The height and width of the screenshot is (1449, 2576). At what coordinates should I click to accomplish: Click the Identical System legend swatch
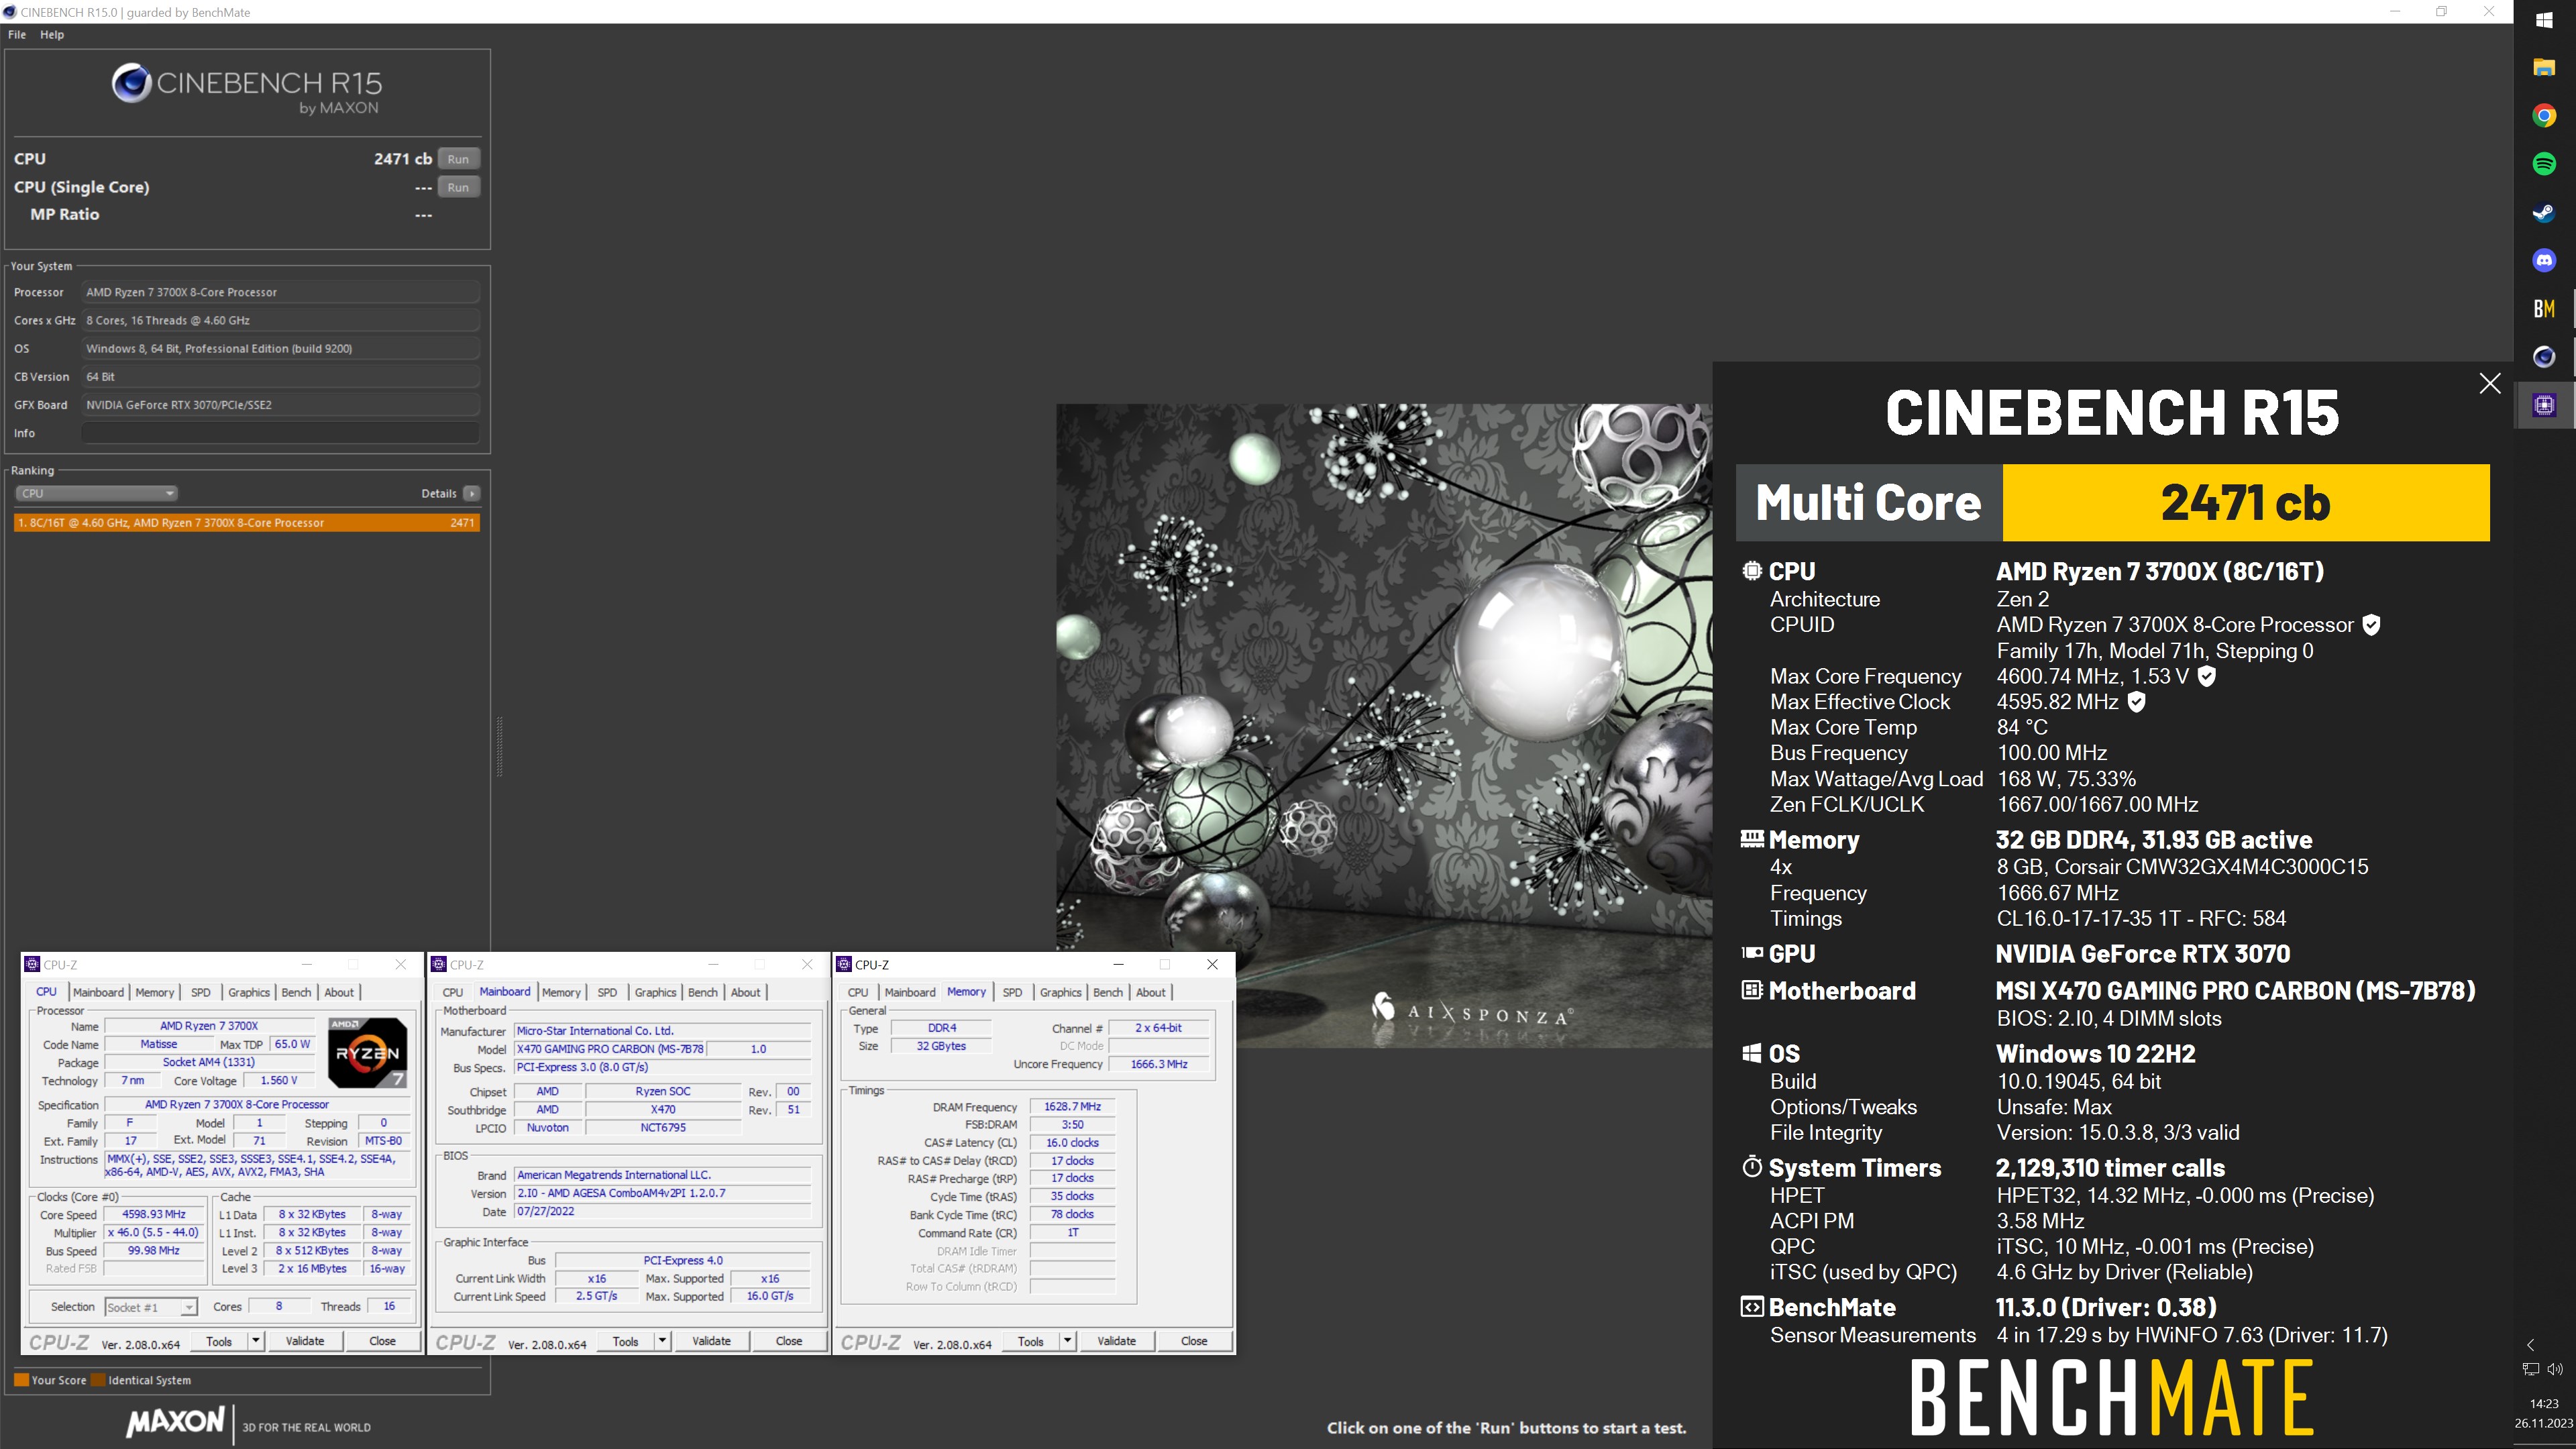[x=98, y=1380]
